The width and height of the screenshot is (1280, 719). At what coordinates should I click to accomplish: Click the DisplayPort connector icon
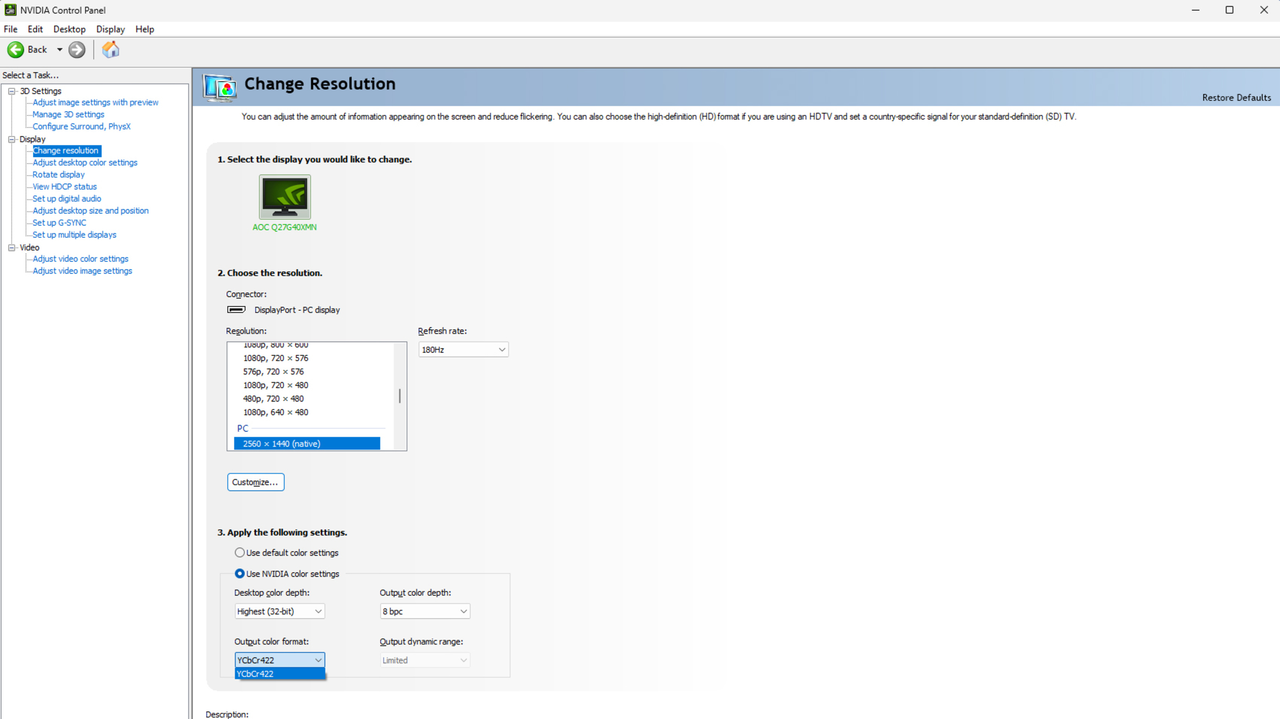click(236, 310)
